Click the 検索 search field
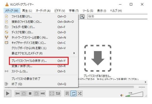 (x=118, y=16)
